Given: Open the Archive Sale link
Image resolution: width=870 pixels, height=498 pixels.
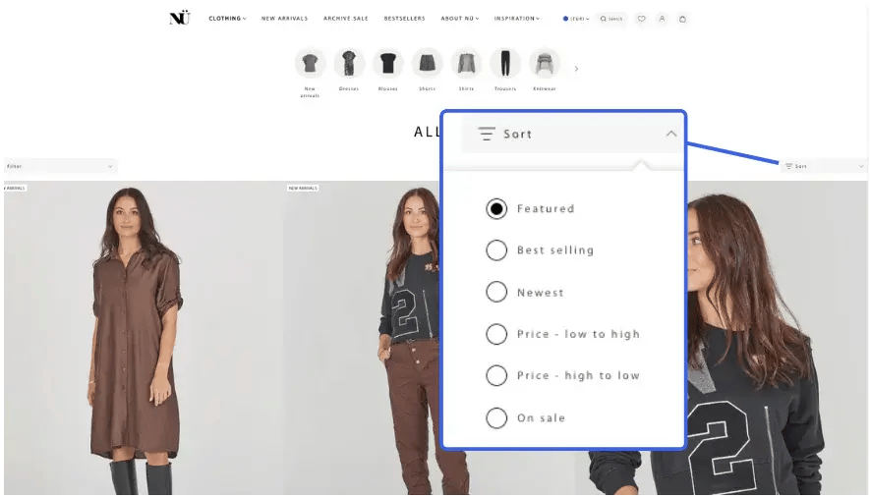Looking at the screenshot, I should click(345, 19).
